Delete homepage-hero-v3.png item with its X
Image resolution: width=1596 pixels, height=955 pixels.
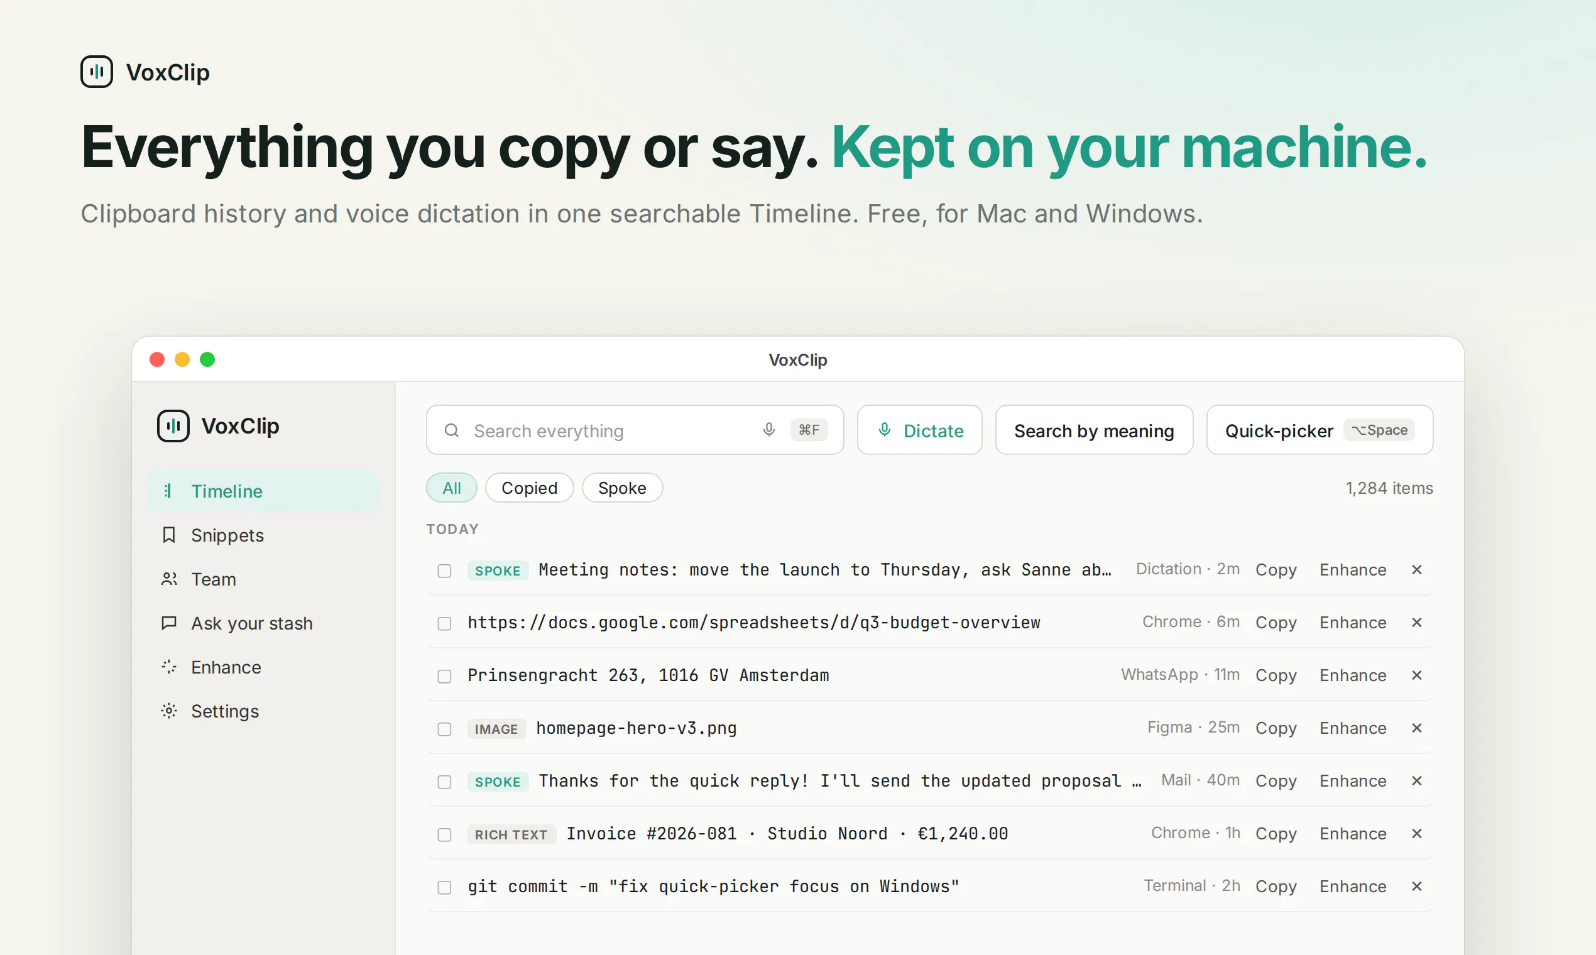1416,728
